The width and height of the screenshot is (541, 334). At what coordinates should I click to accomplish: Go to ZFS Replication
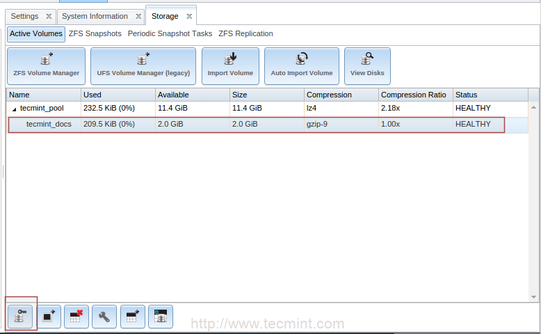(x=245, y=33)
